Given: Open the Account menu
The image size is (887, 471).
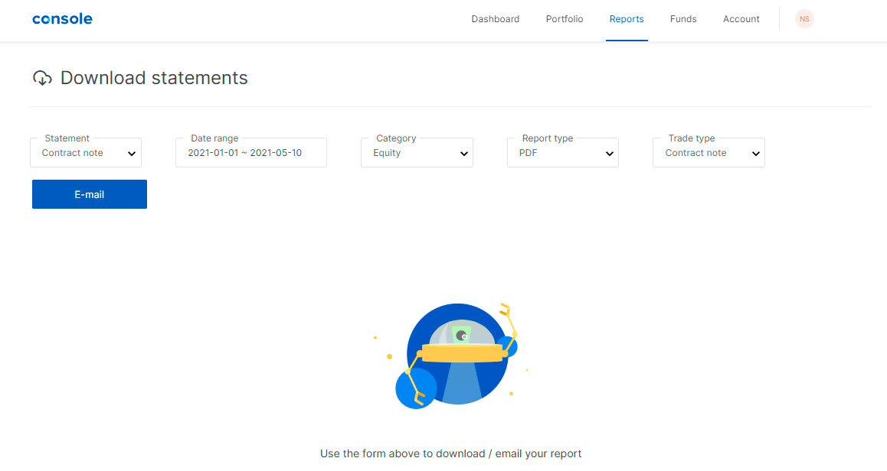Looking at the screenshot, I should coord(741,18).
